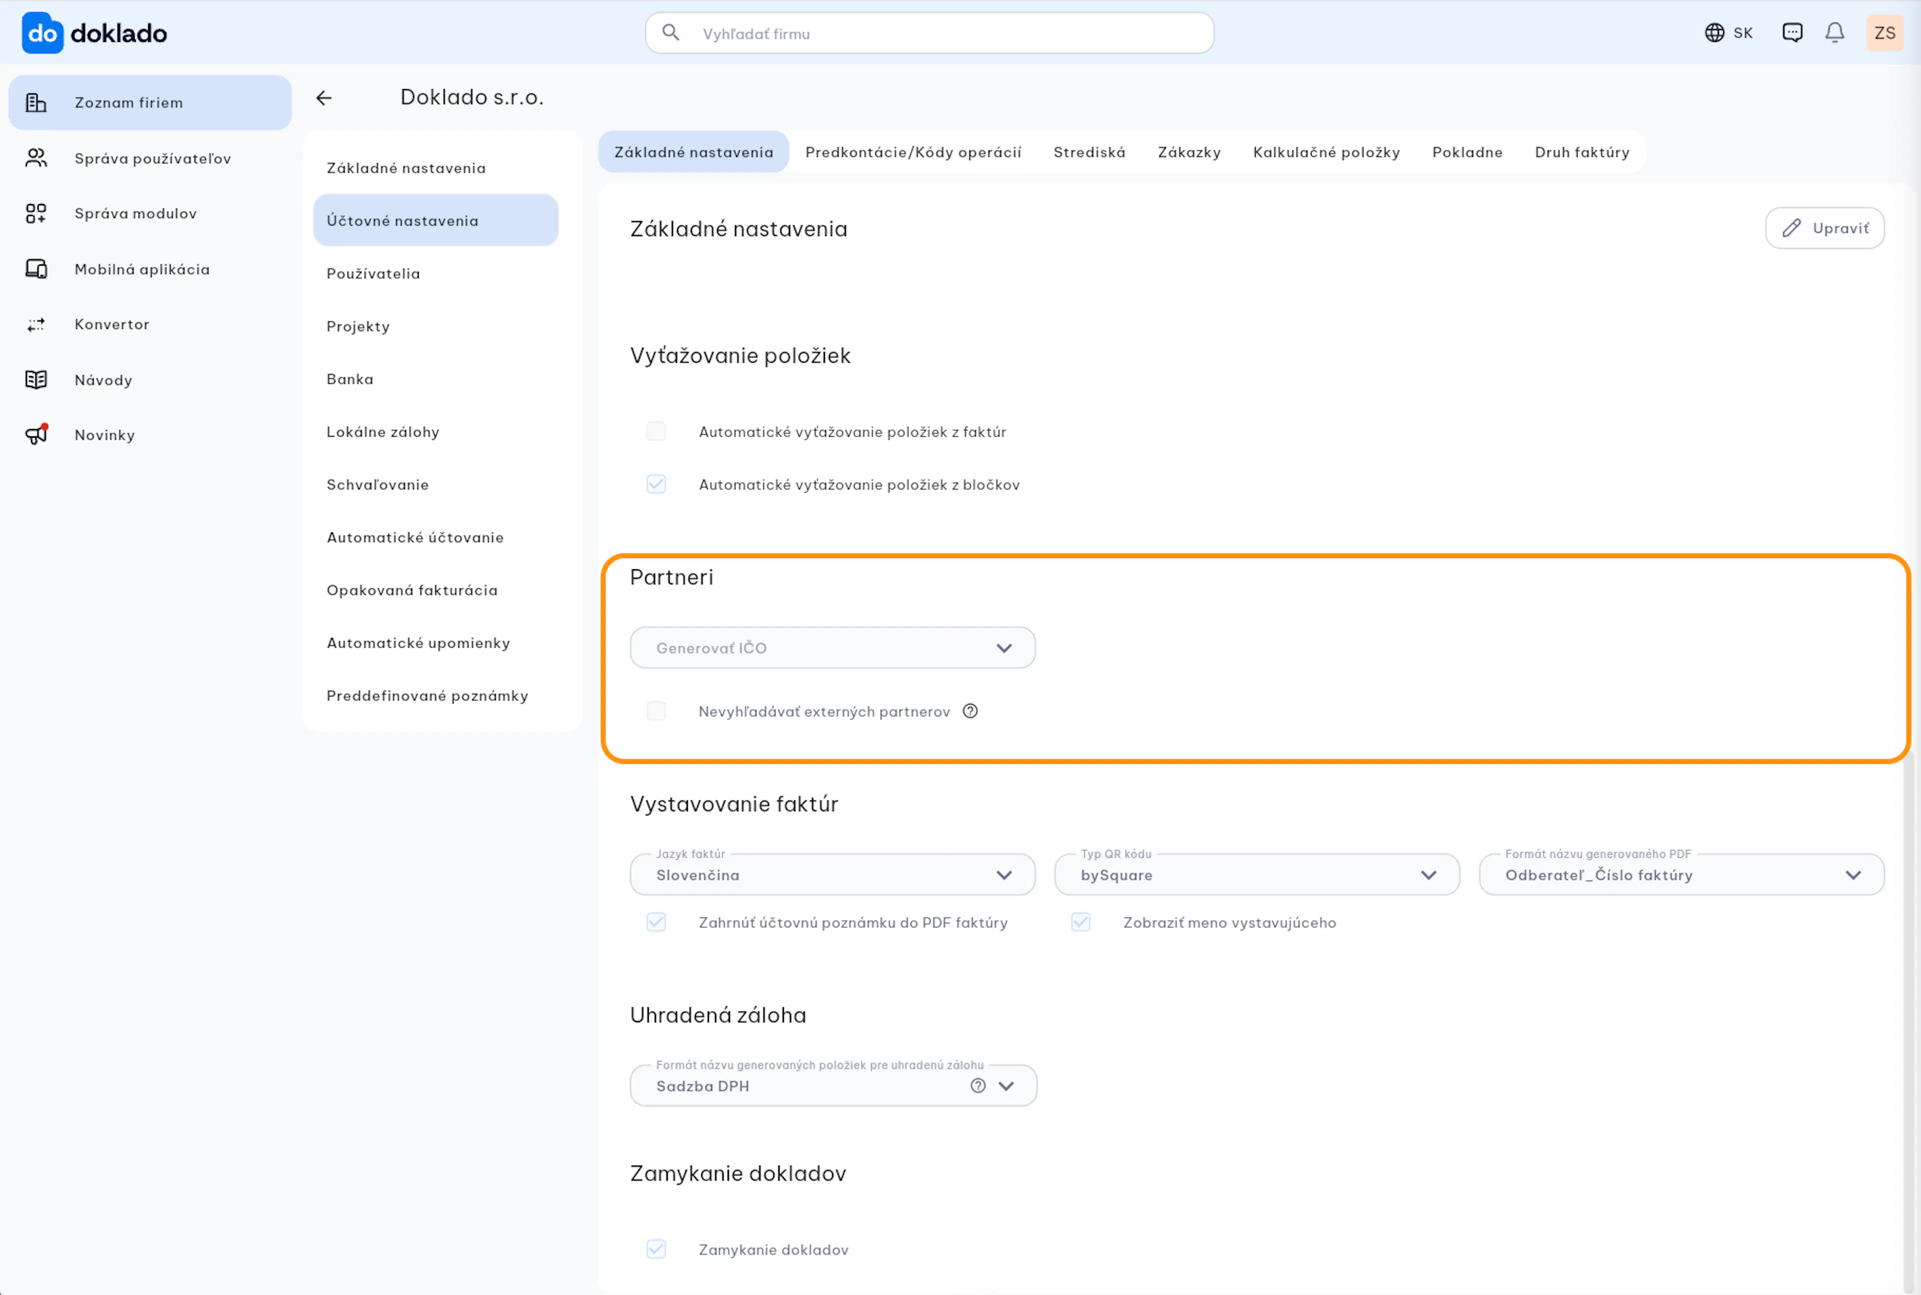
Task: Open the Strediská tab
Action: tap(1090, 152)
